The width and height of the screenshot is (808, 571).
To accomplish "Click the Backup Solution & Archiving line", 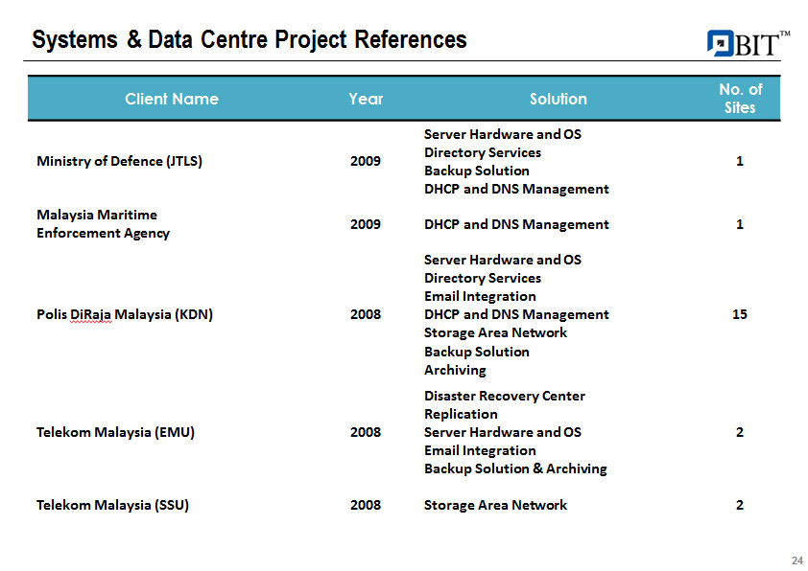I will 515,468.
